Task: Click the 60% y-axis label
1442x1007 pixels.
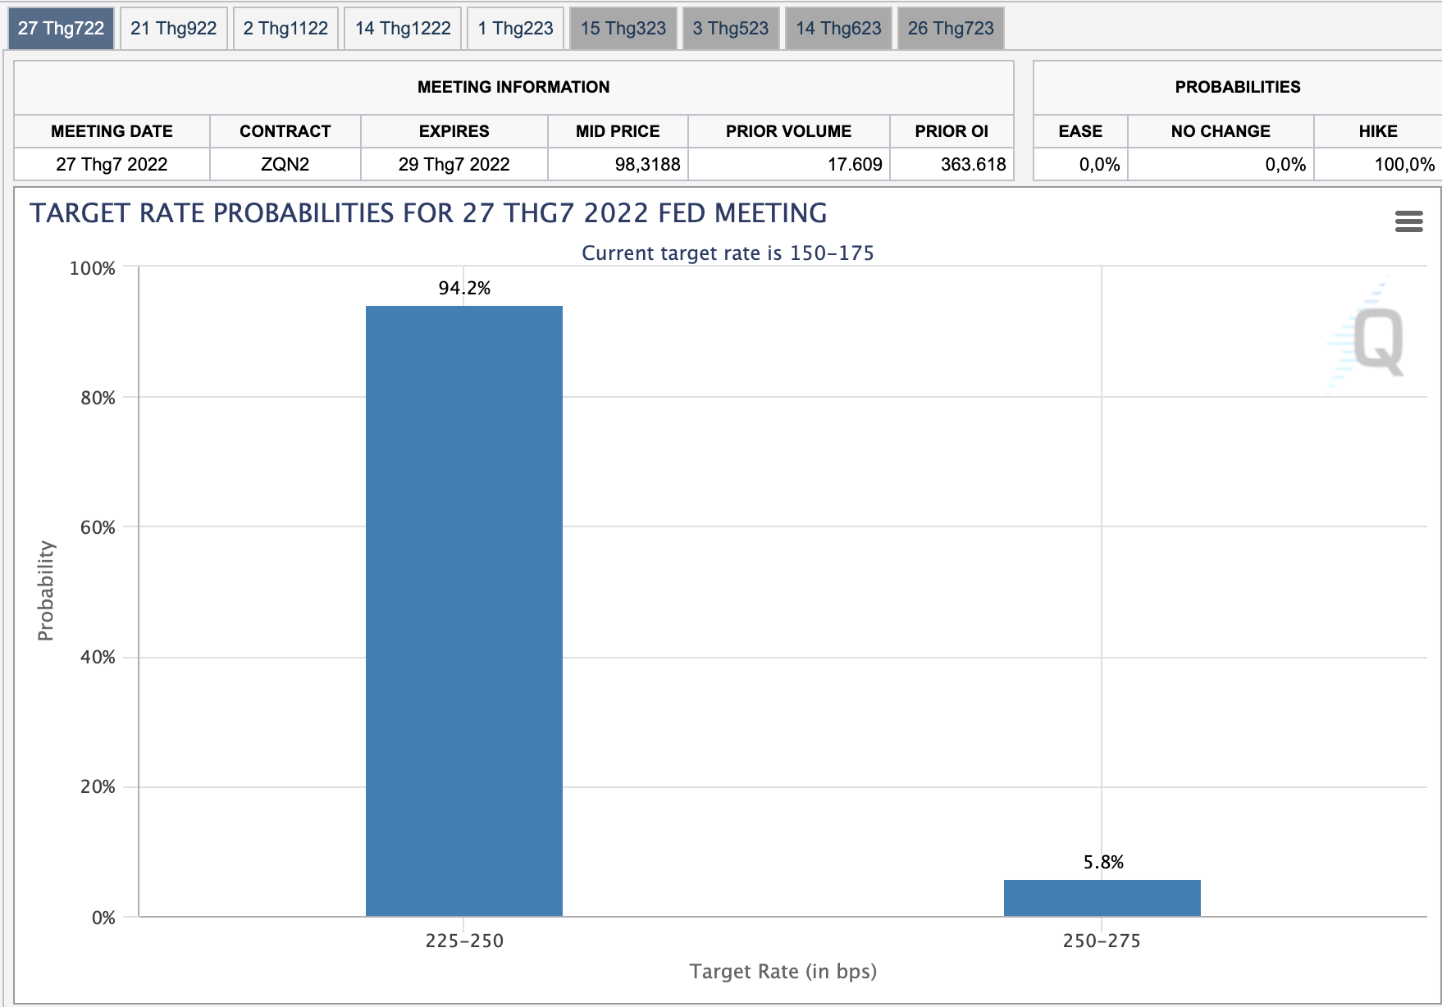Action: [98, 527]
